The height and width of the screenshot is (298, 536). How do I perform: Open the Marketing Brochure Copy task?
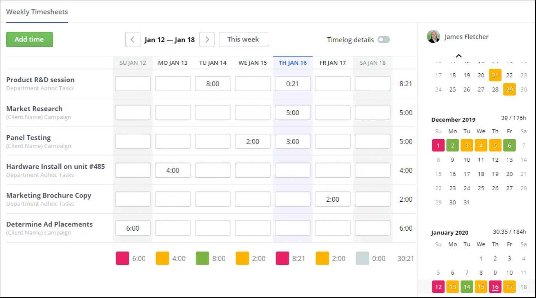(49, 195)
